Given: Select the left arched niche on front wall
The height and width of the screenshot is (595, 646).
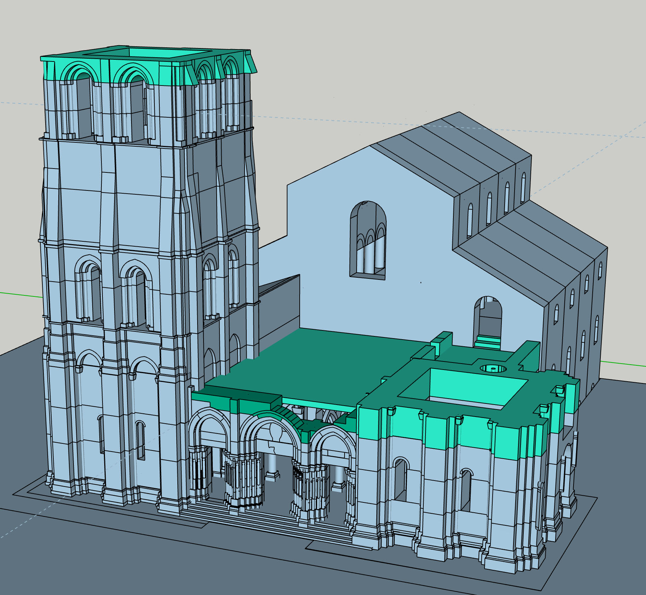Looking at the screenshot, I should [401, 479].
